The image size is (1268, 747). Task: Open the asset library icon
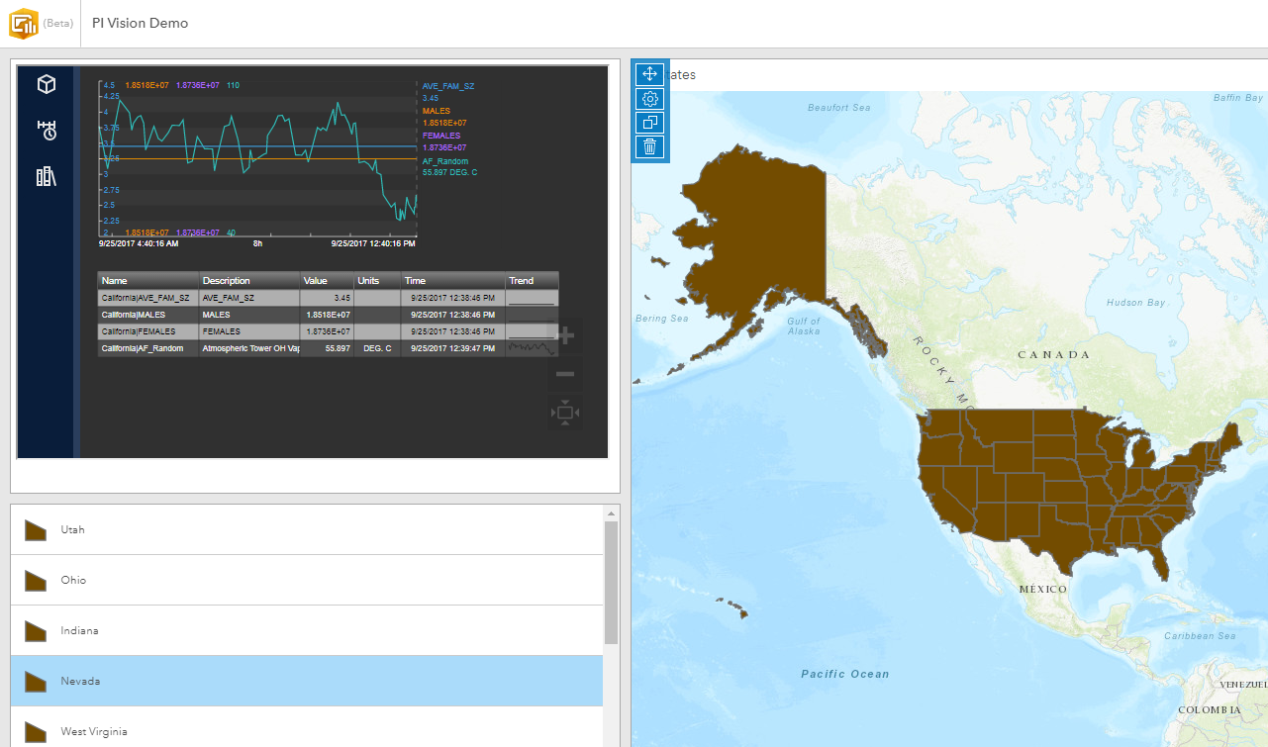point(45,175)
